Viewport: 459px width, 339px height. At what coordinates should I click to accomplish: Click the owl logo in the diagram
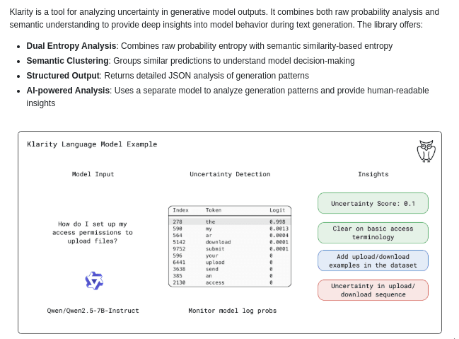pyautogui.click(x=426, y=151)
